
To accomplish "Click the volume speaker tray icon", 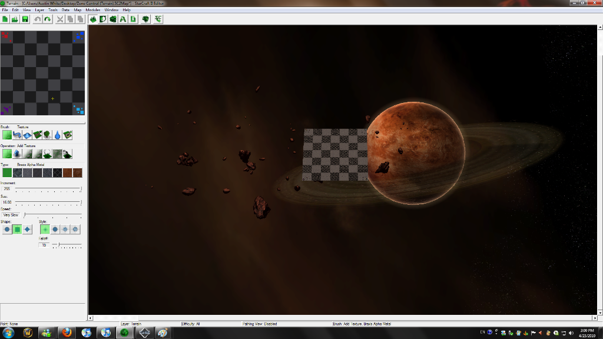I will pos(571,333).
